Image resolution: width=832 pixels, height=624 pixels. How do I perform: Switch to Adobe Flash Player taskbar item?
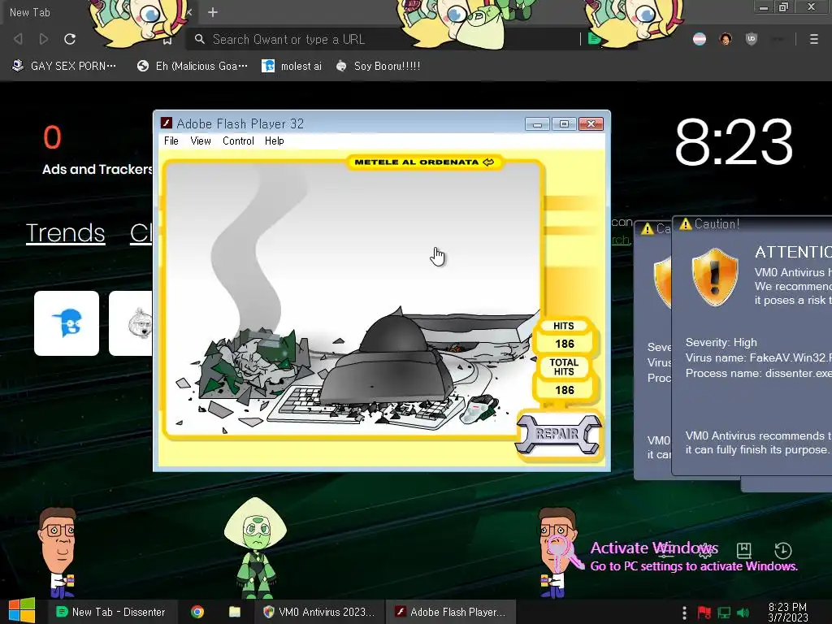[x=450, y=612]
